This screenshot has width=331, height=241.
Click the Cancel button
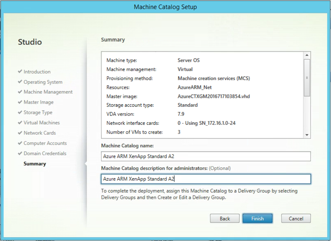pos(296,218)
